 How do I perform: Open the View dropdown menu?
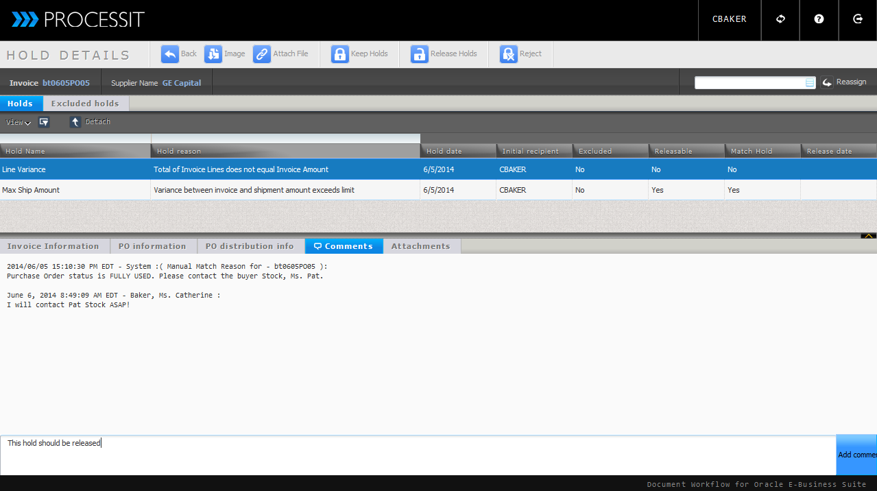(19, 123)
